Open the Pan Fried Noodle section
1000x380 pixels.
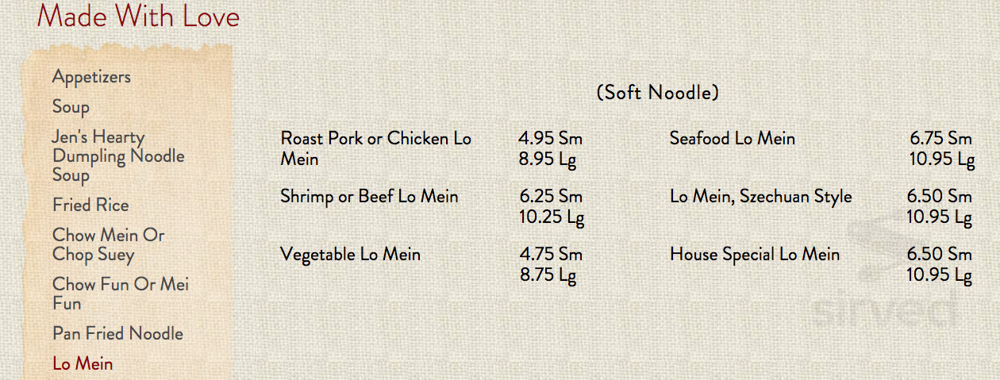coord(117,334)
